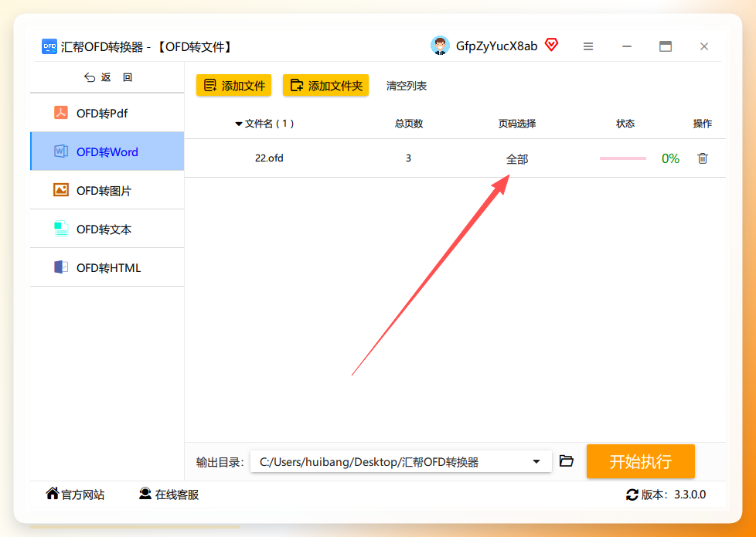Delete 22.ofd using the trash icon
756x537 pixels.
[703, 158]
